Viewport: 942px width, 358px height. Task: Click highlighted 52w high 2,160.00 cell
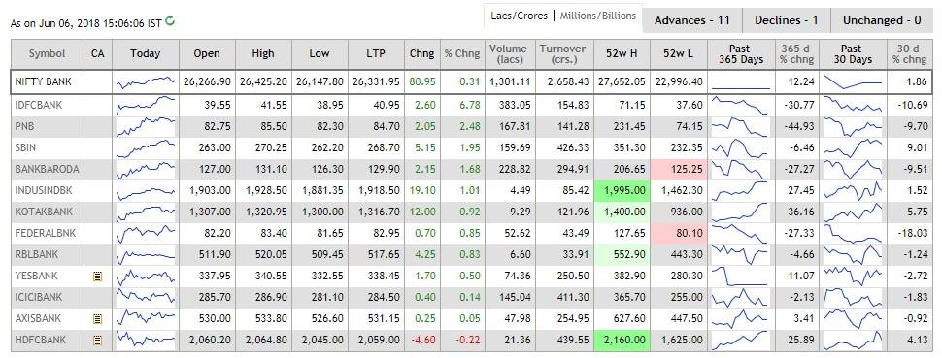(x=622, y=341)
